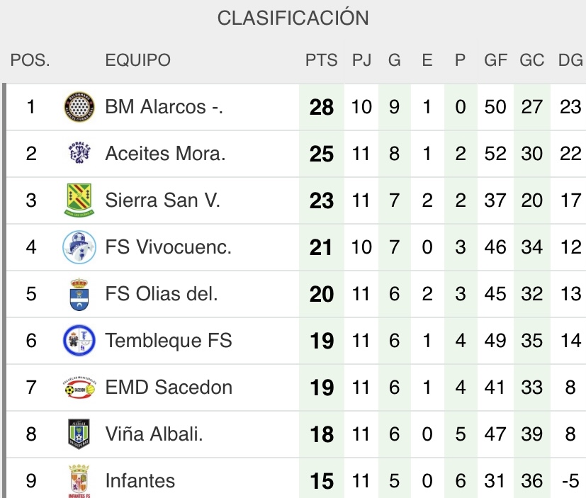
Task: Select the FS Vivocuenc. round crest
Action: (x=79, y=247)
